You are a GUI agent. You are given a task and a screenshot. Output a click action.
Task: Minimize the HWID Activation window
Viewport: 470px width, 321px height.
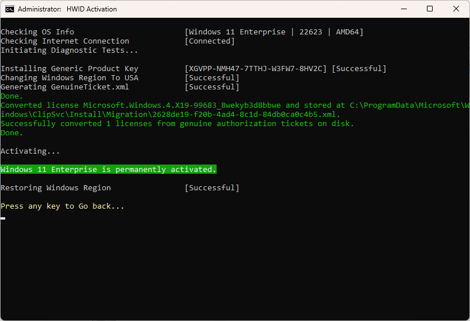403,9
